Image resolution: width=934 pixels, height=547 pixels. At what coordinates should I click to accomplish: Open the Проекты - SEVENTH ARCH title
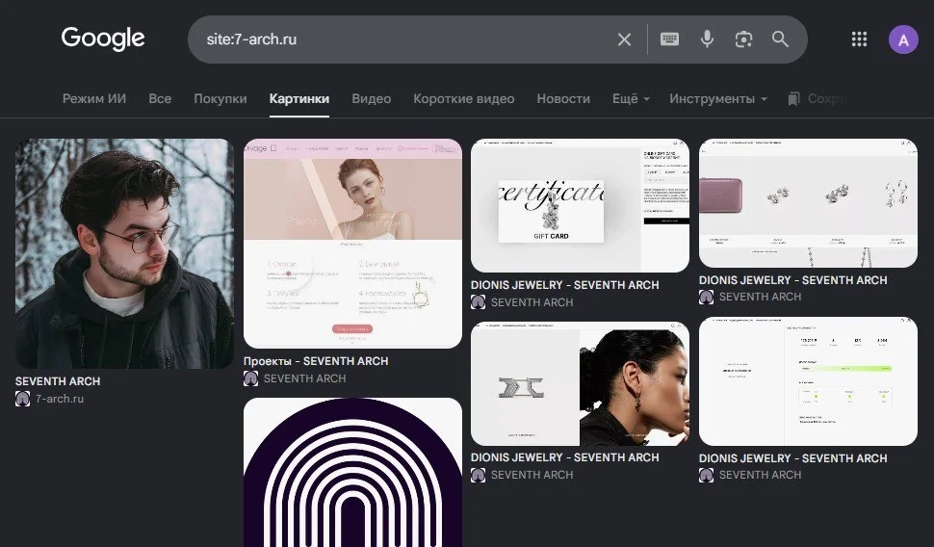[x=316, y=361]
